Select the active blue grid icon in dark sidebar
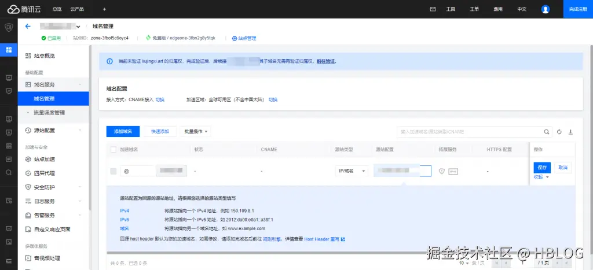This screenshot has width=593, height=270. [x=9, y=50]
